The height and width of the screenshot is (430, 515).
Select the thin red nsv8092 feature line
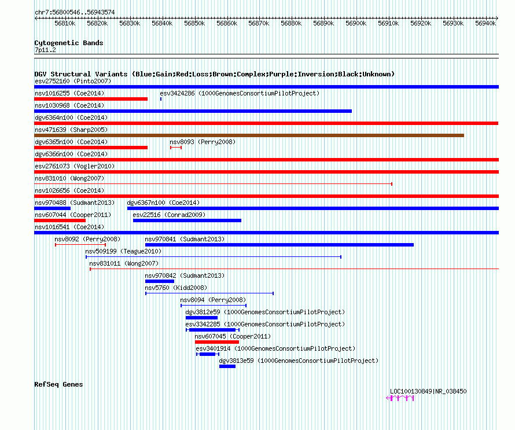80,245
